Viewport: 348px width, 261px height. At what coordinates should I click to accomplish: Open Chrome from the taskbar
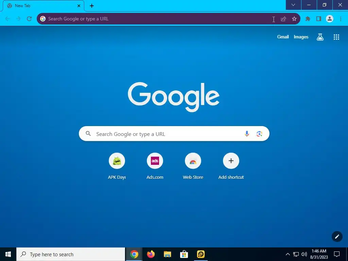[134, 254]
